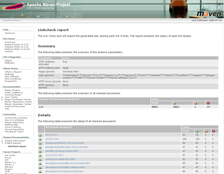The image size is (224, 174).
Task: Open Release Notes (2.2.0) from sidebar
Action: [17, 45]
